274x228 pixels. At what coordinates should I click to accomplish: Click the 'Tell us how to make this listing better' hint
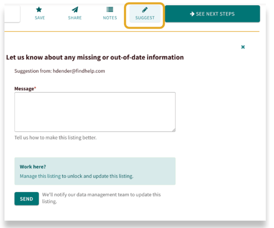[x=55, y=138]
